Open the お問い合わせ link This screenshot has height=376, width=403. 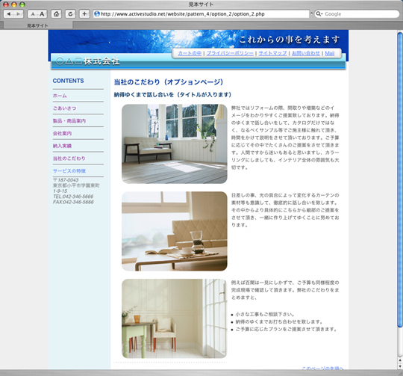(x=306, y=53)
